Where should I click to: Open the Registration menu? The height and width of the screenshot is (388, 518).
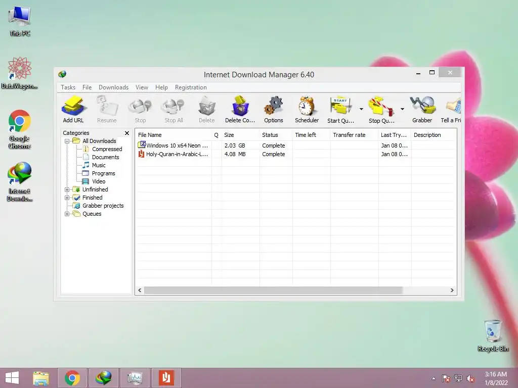[x=191, y=87]
